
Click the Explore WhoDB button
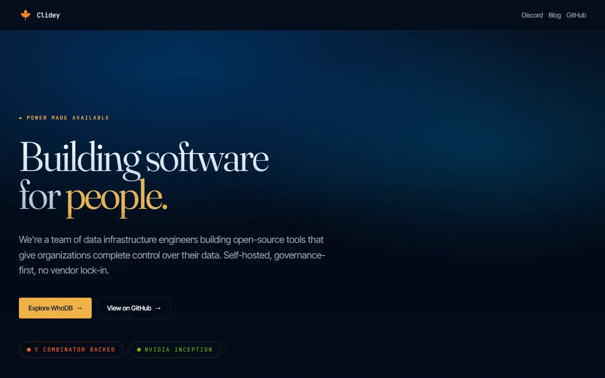click(x=55, y=308)
